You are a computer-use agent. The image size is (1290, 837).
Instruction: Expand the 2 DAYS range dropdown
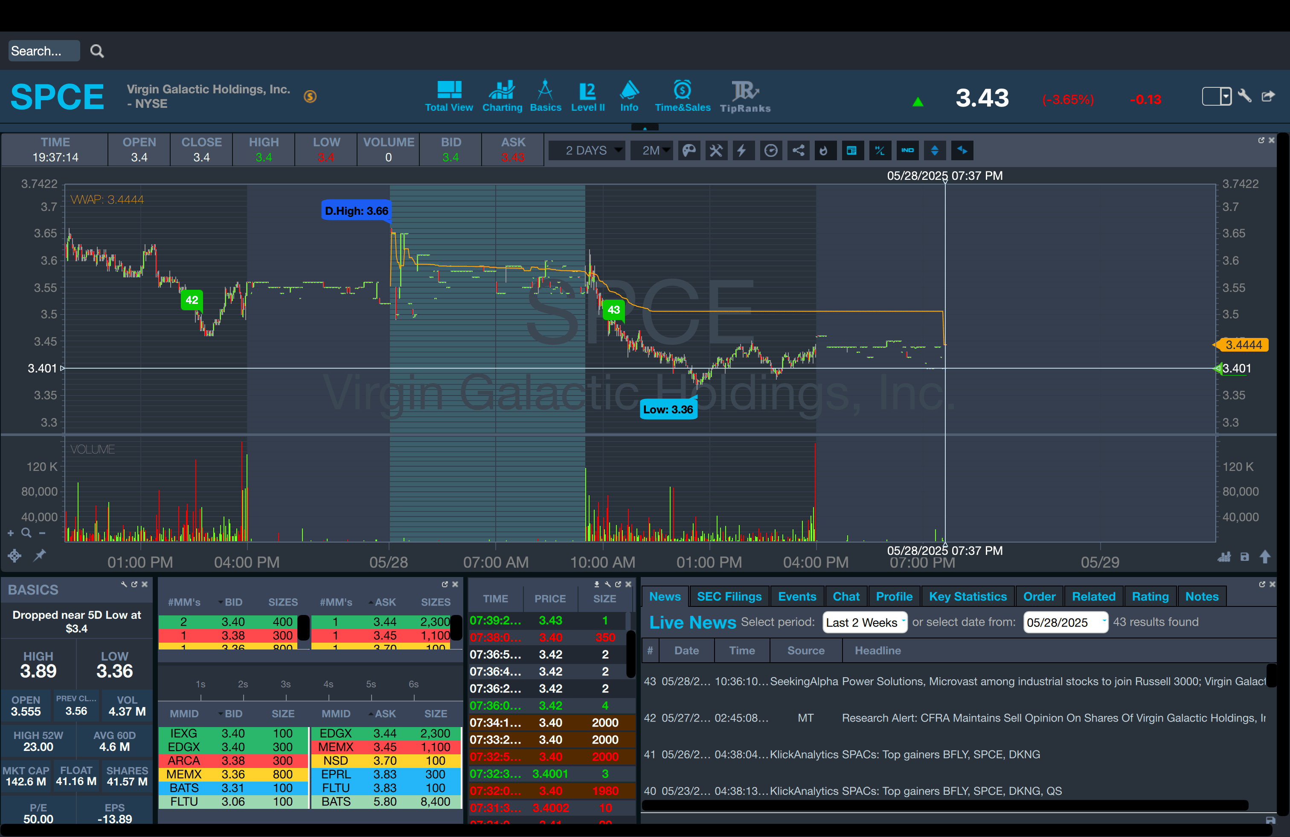(587, 150)
